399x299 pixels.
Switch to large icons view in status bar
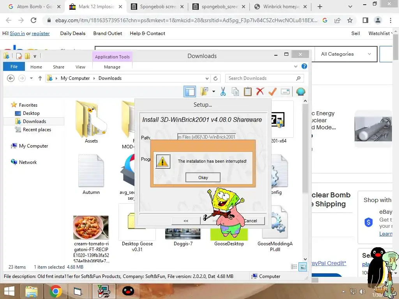[302, 267]
